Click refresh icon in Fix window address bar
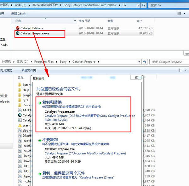189x186 pixels. pos(143,5)
